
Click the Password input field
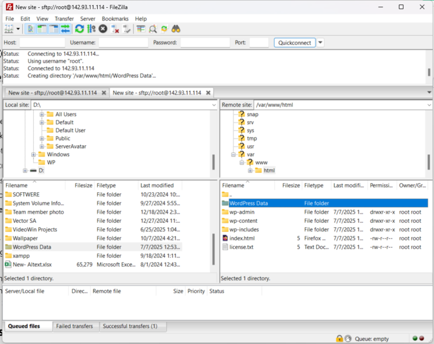(205, 43)
